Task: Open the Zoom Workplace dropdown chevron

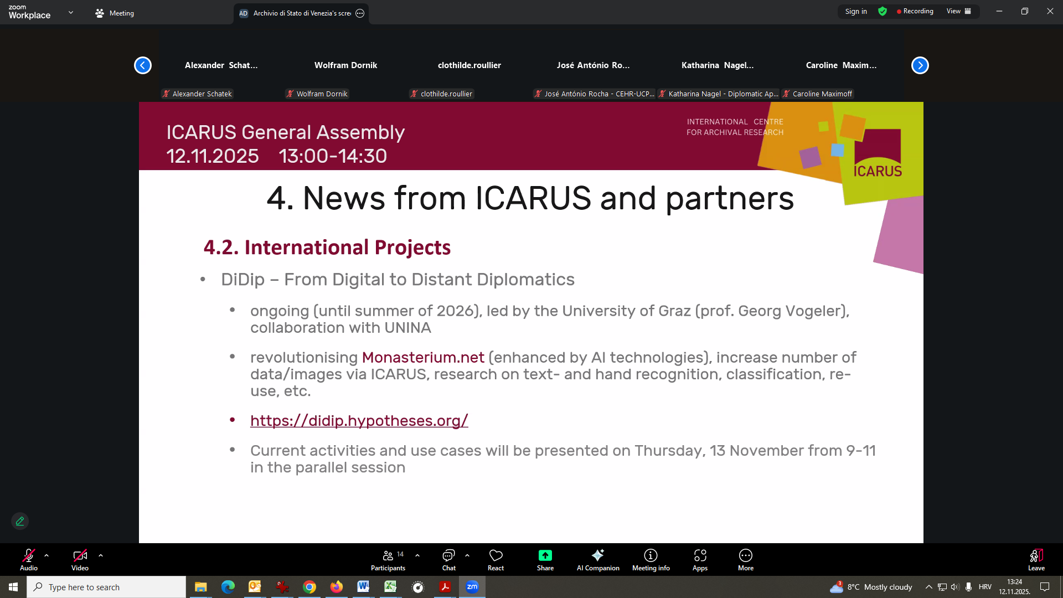Action: 71,12
